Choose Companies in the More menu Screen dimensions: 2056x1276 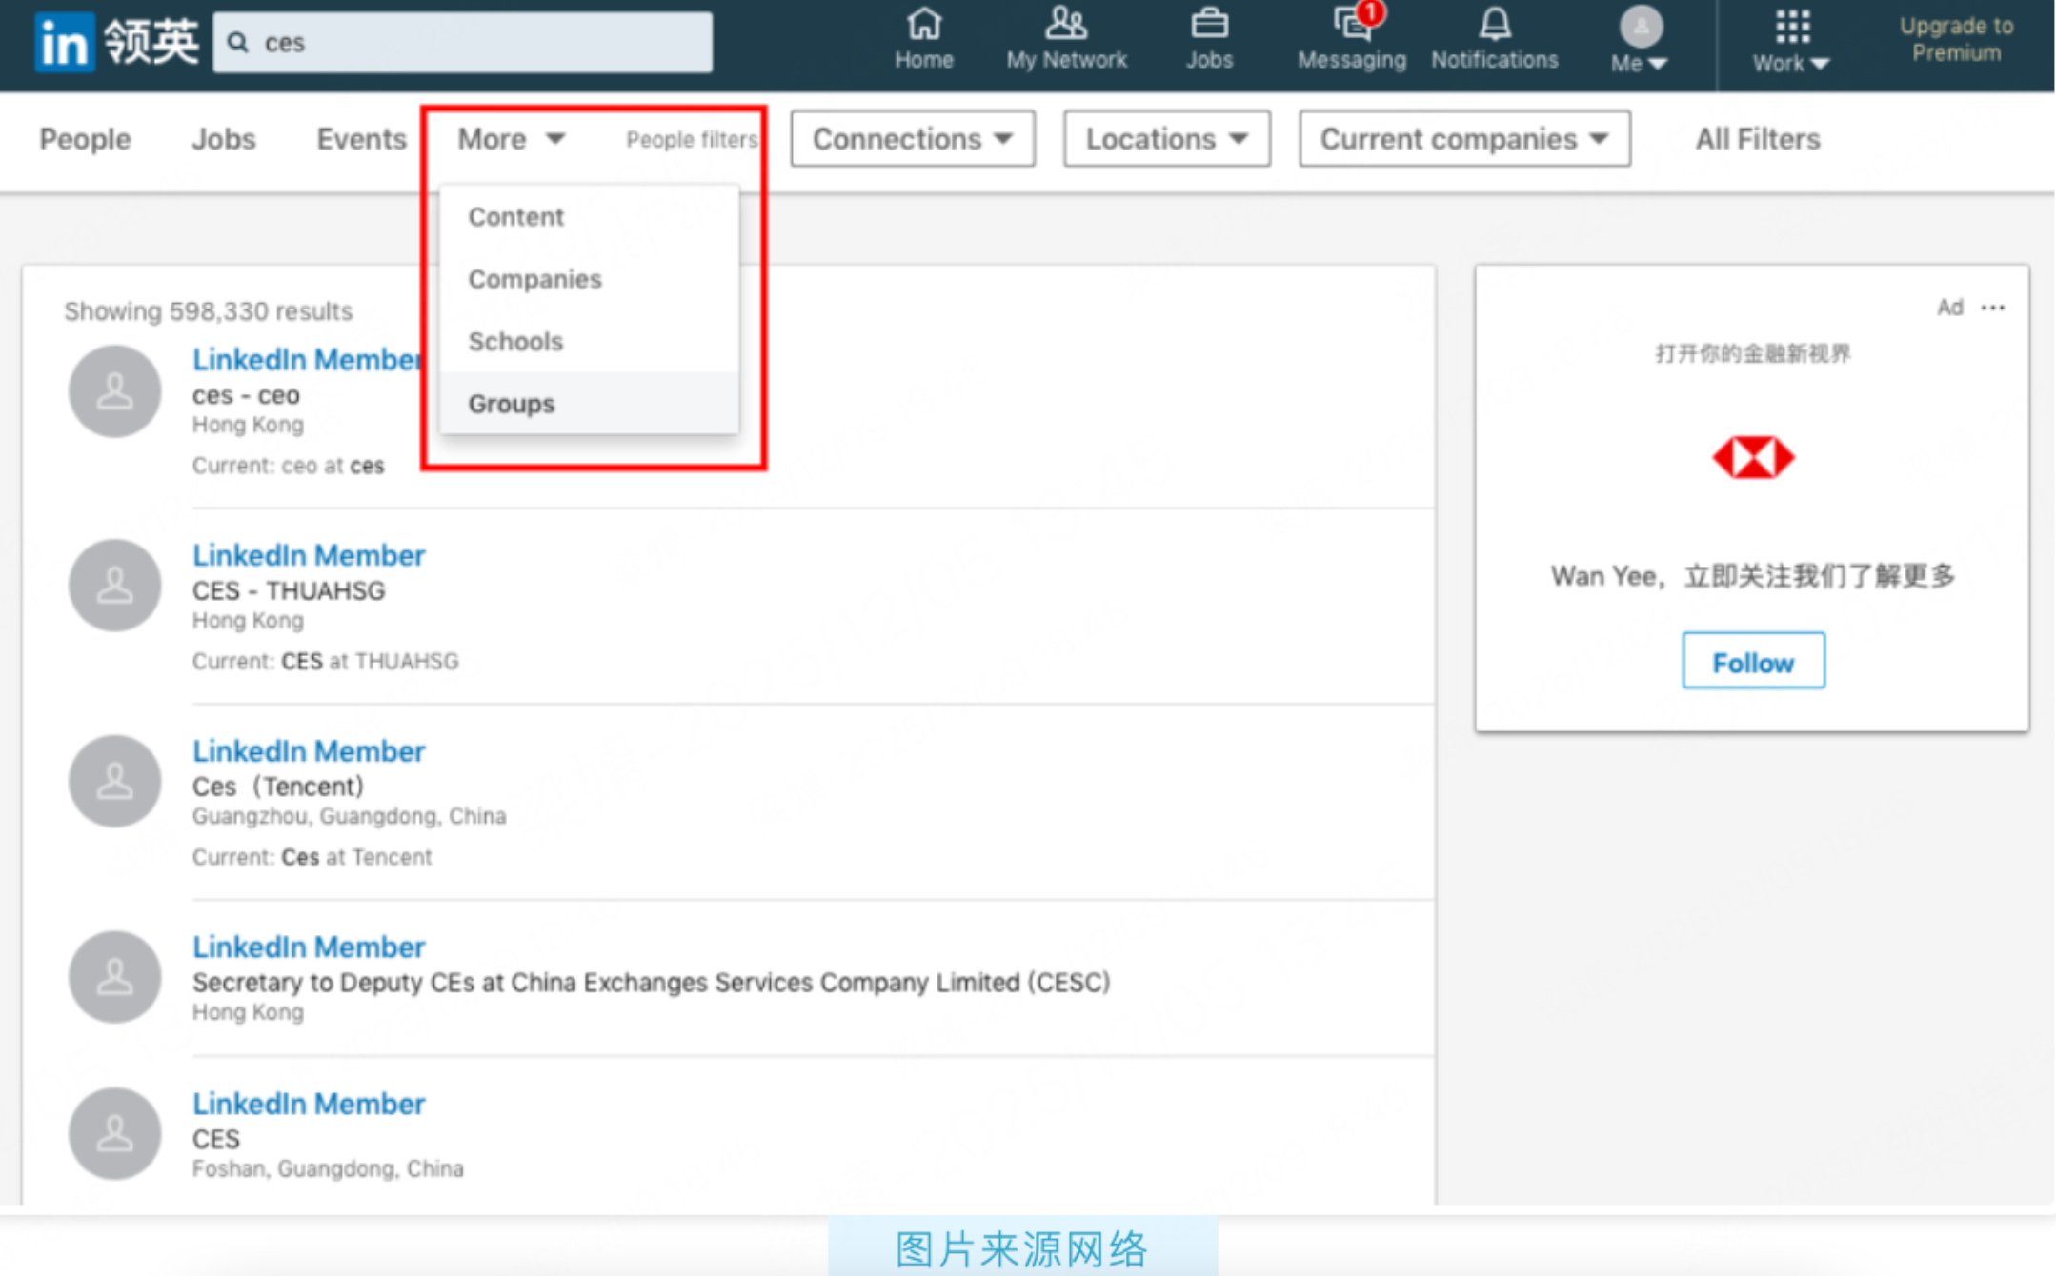[534, 279]
